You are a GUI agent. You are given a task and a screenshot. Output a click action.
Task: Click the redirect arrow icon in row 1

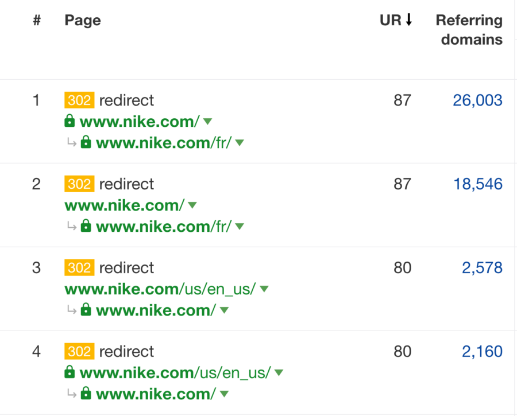[x=72, y=143]
